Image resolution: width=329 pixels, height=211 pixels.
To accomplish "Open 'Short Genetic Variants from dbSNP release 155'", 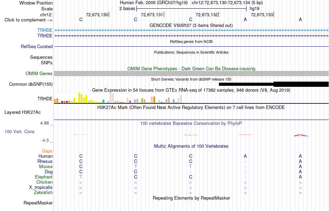I will (x=191, y=79).
